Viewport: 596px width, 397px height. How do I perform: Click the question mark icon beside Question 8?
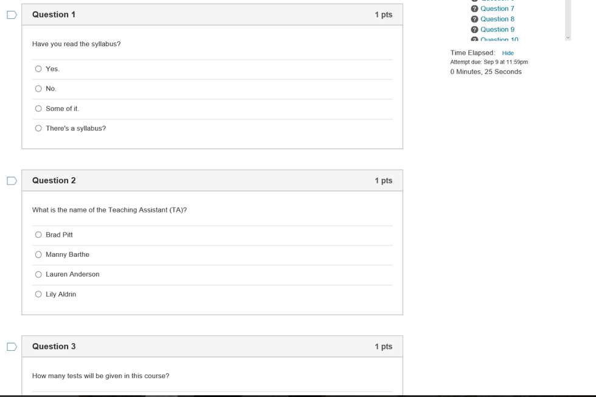click(x=474, y=19)
